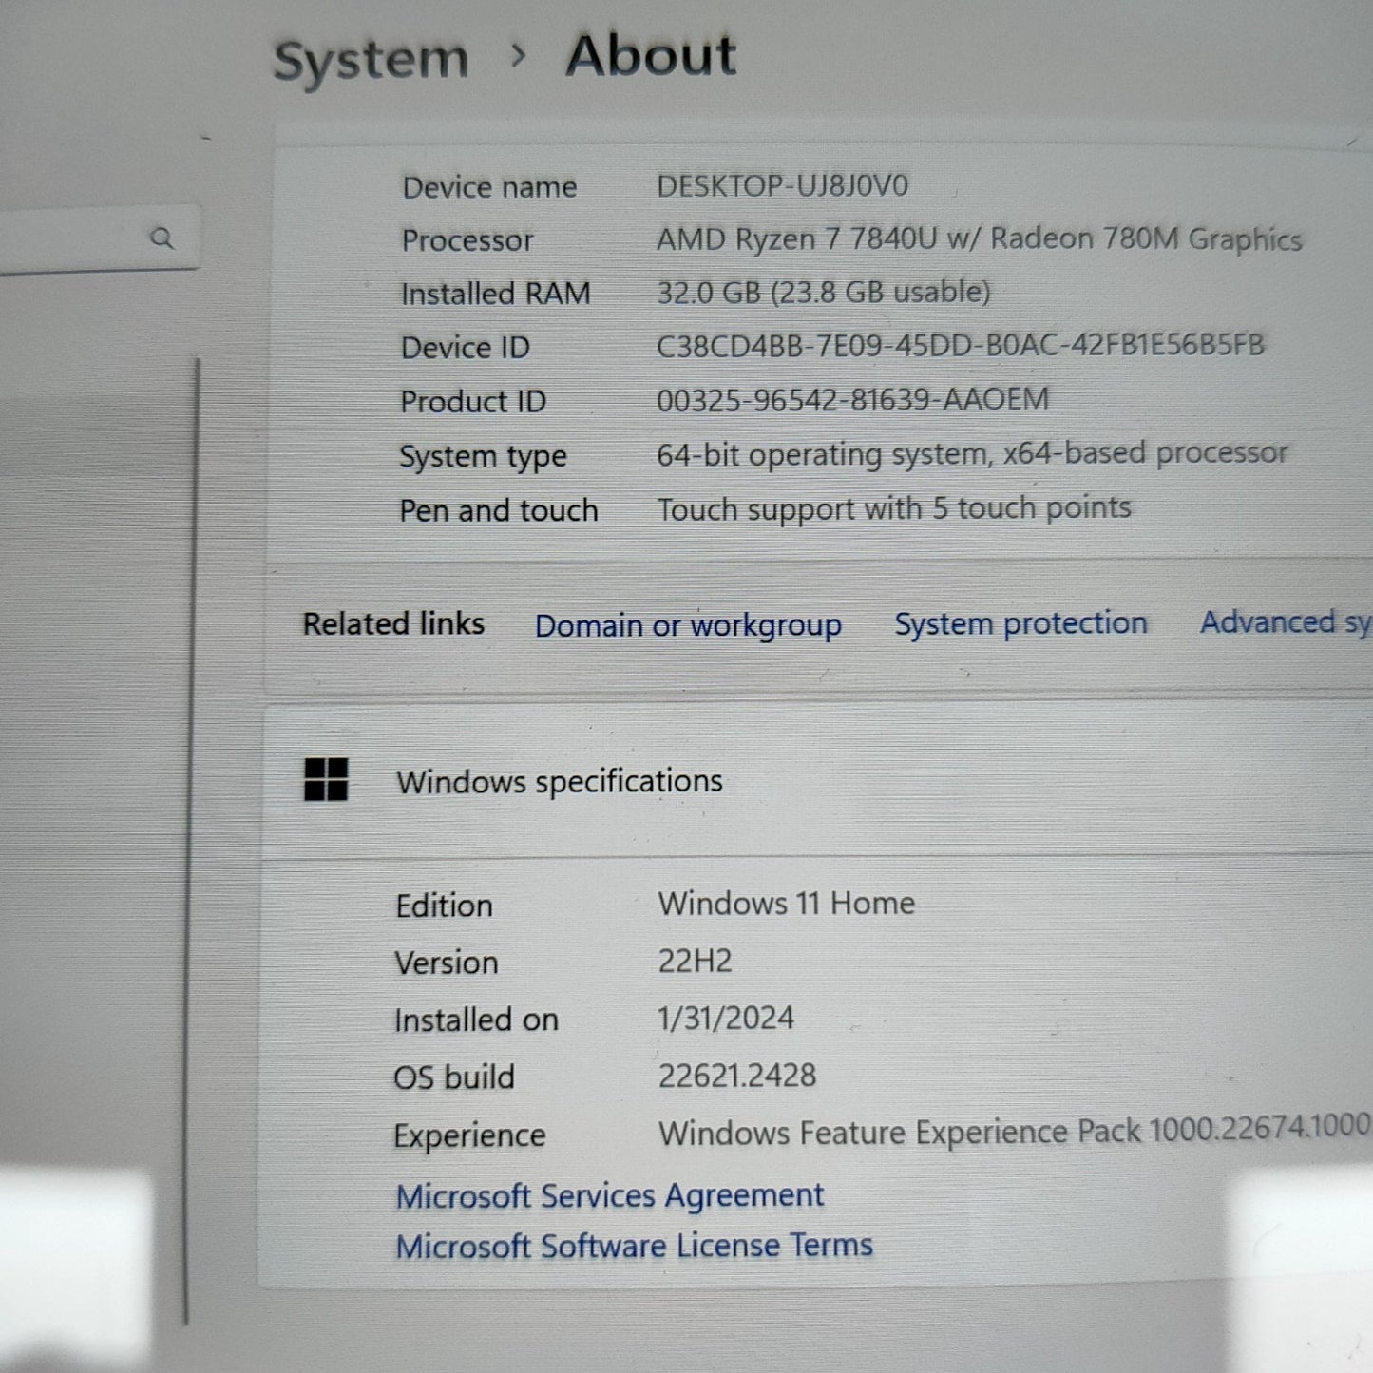The image size is (1373, 1373).
Task: Click the Version label
Action: 446,963
